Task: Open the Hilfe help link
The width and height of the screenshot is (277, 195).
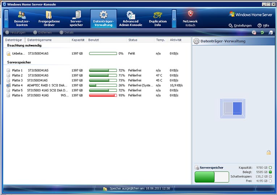Action: tap(263, 26)
